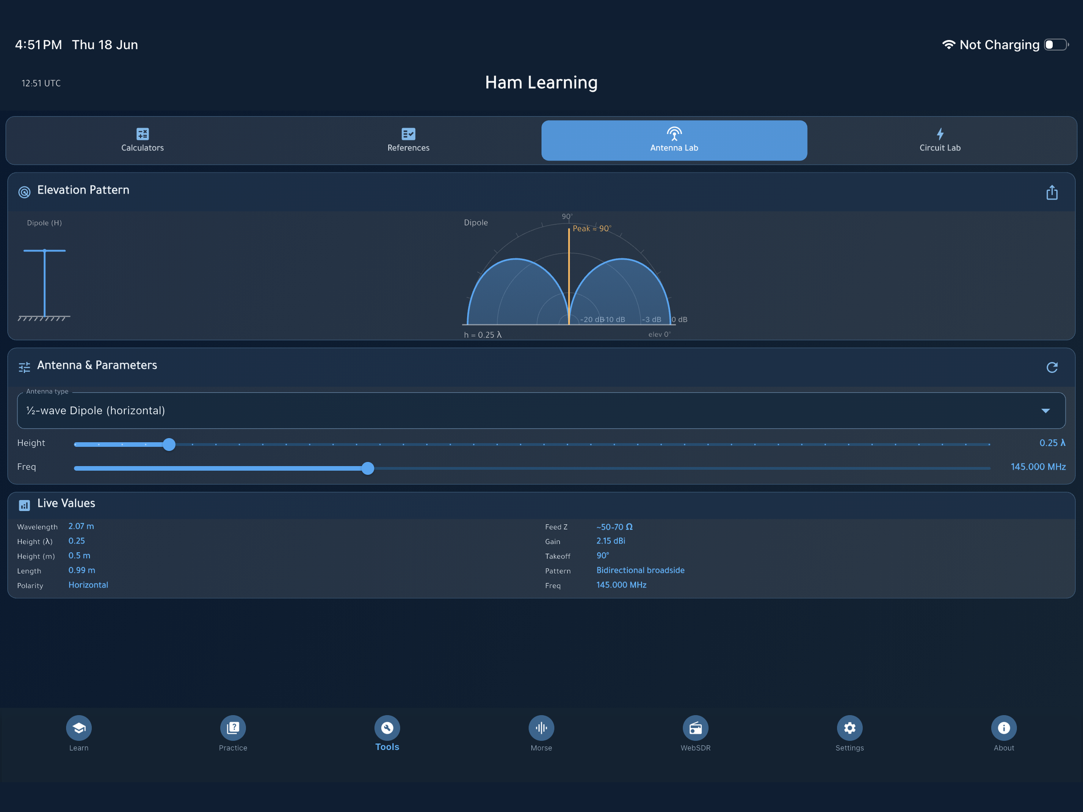Viewport: 1083px width, 812px height.
Task: Click the 'Dipole (H)' diagram label
Action: 44,223
